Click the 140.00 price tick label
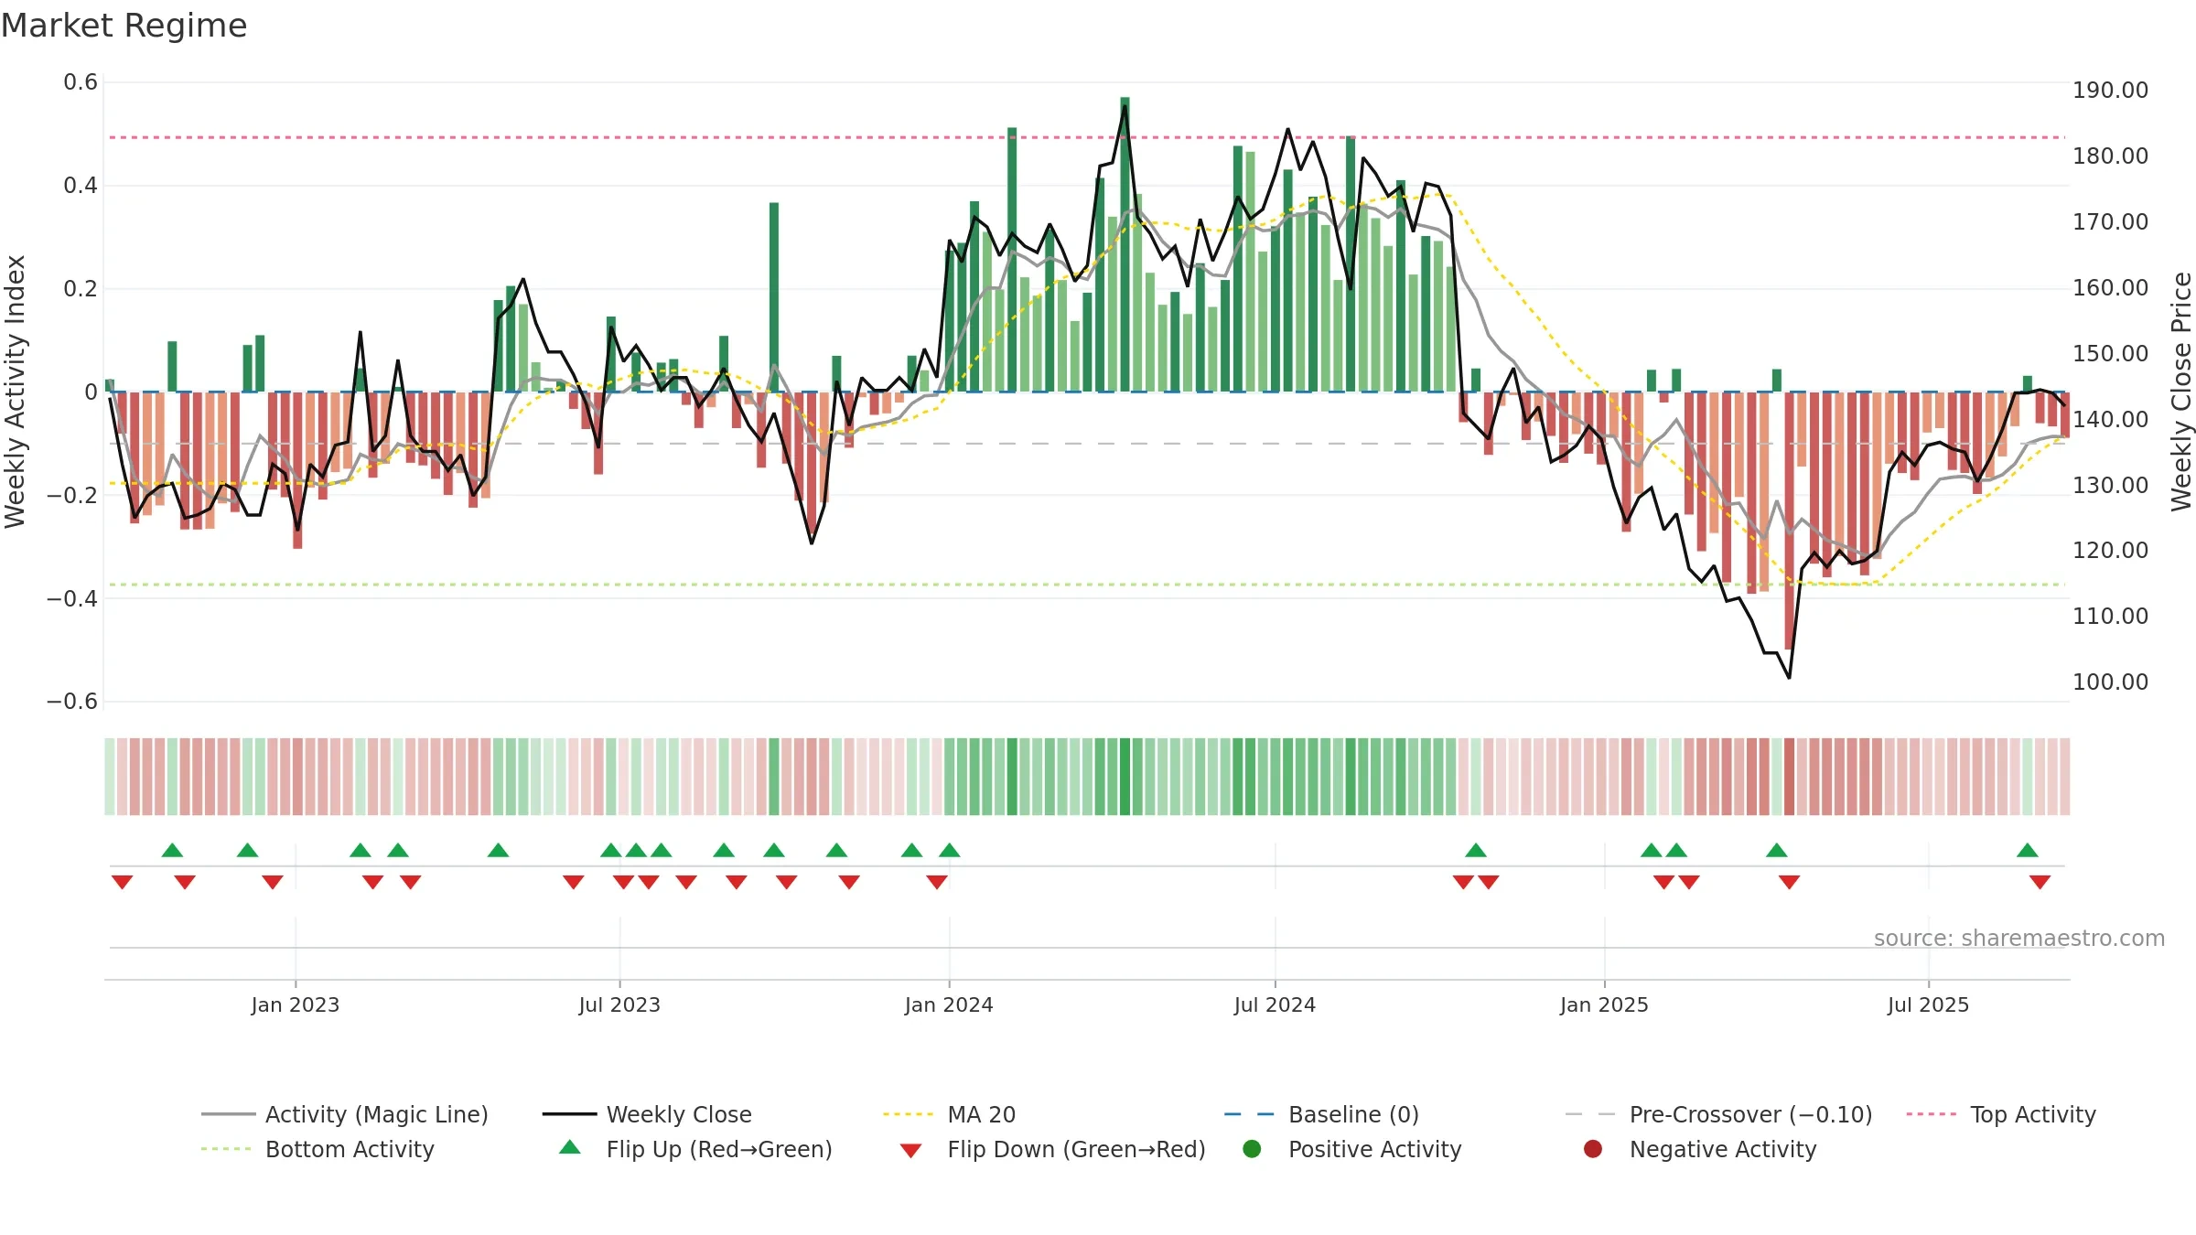 tap(2110, 419)
